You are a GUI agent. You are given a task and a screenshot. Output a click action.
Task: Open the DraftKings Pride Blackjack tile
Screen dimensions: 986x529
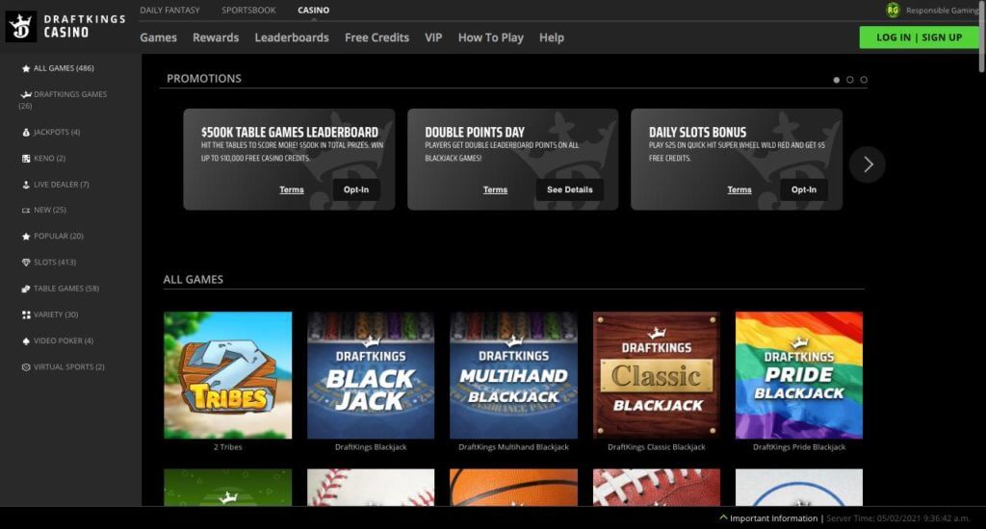(x=799, y=375)
